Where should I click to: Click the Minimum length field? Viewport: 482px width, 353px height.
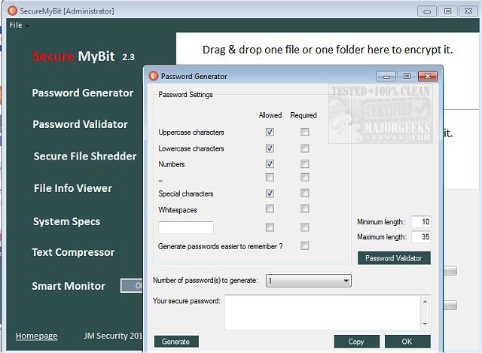[x=421, y=221]
